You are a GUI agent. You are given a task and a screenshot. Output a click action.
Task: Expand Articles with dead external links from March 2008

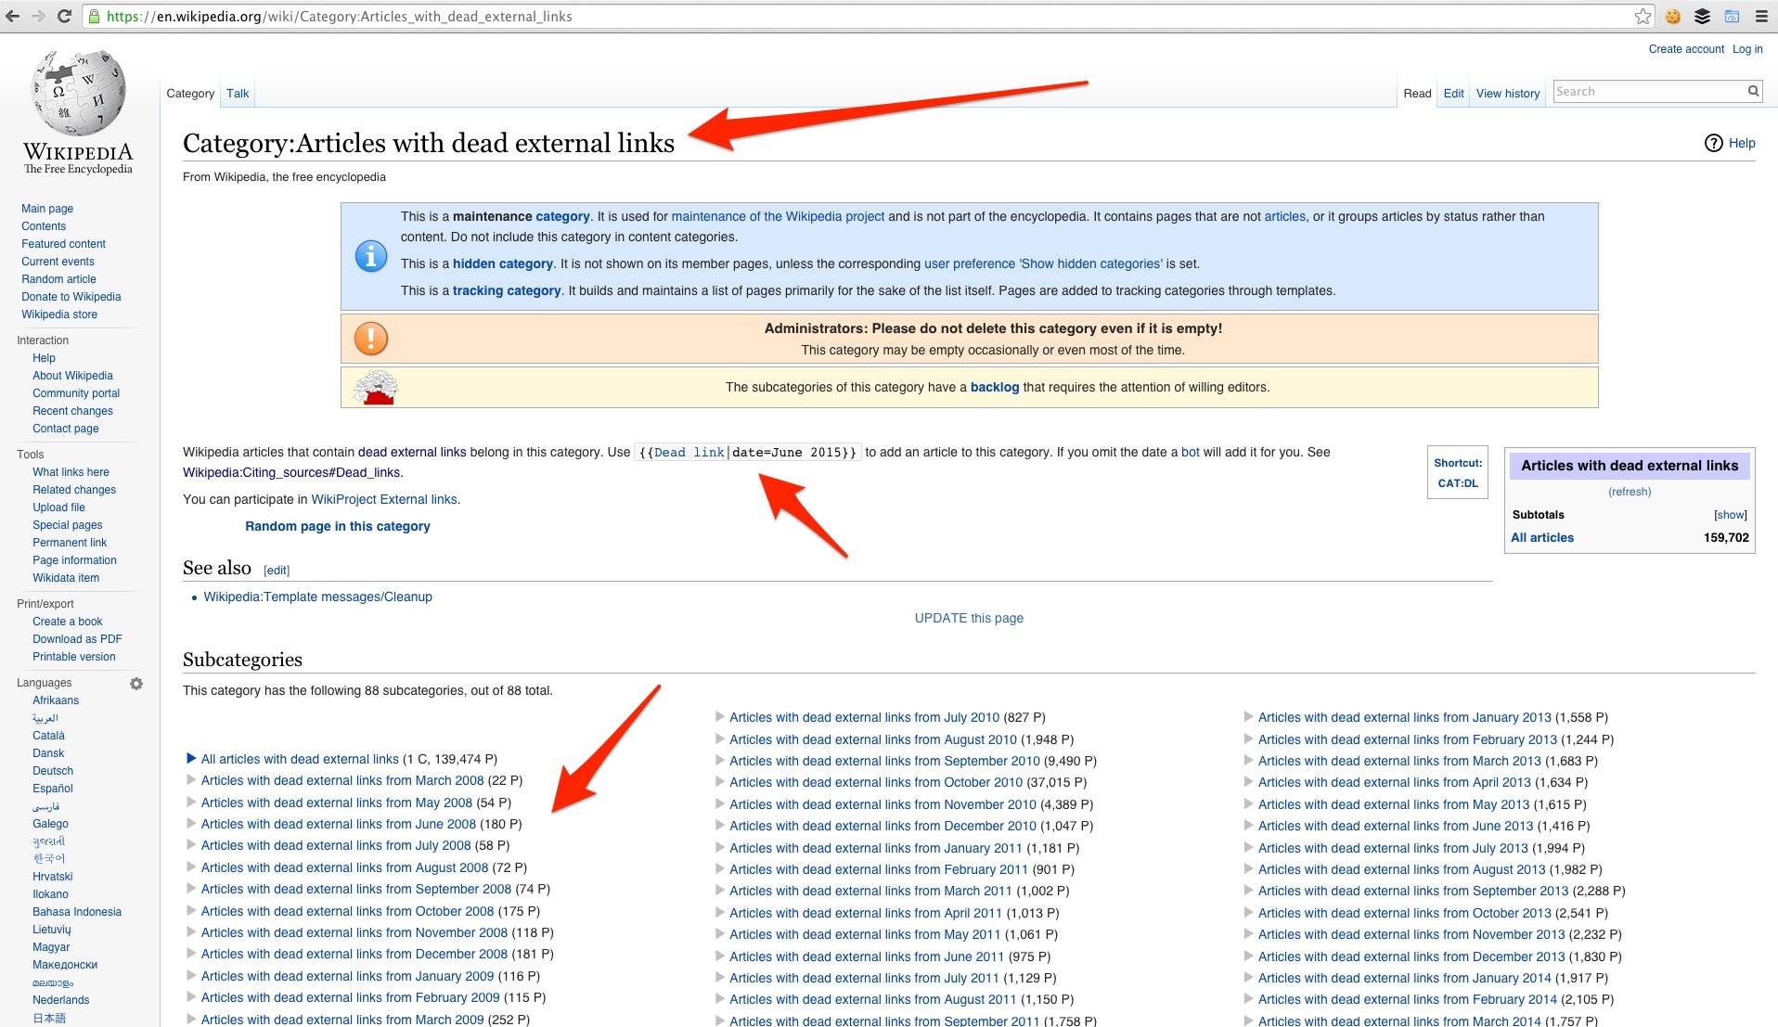point(191,780)
